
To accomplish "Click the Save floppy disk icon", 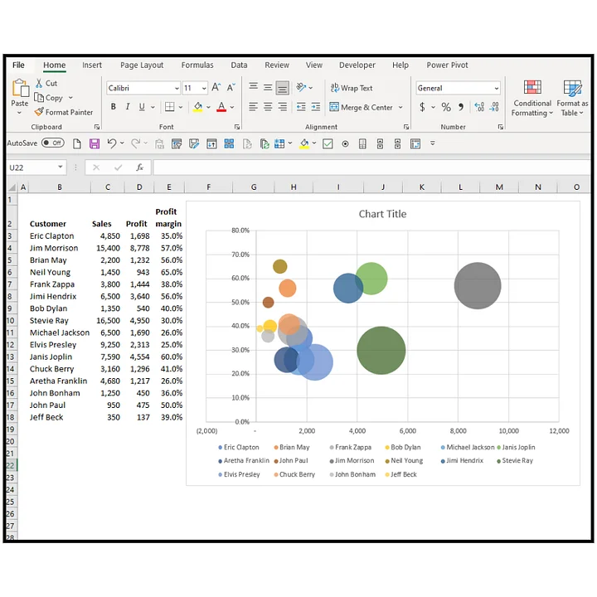I will tap(95, 143).
